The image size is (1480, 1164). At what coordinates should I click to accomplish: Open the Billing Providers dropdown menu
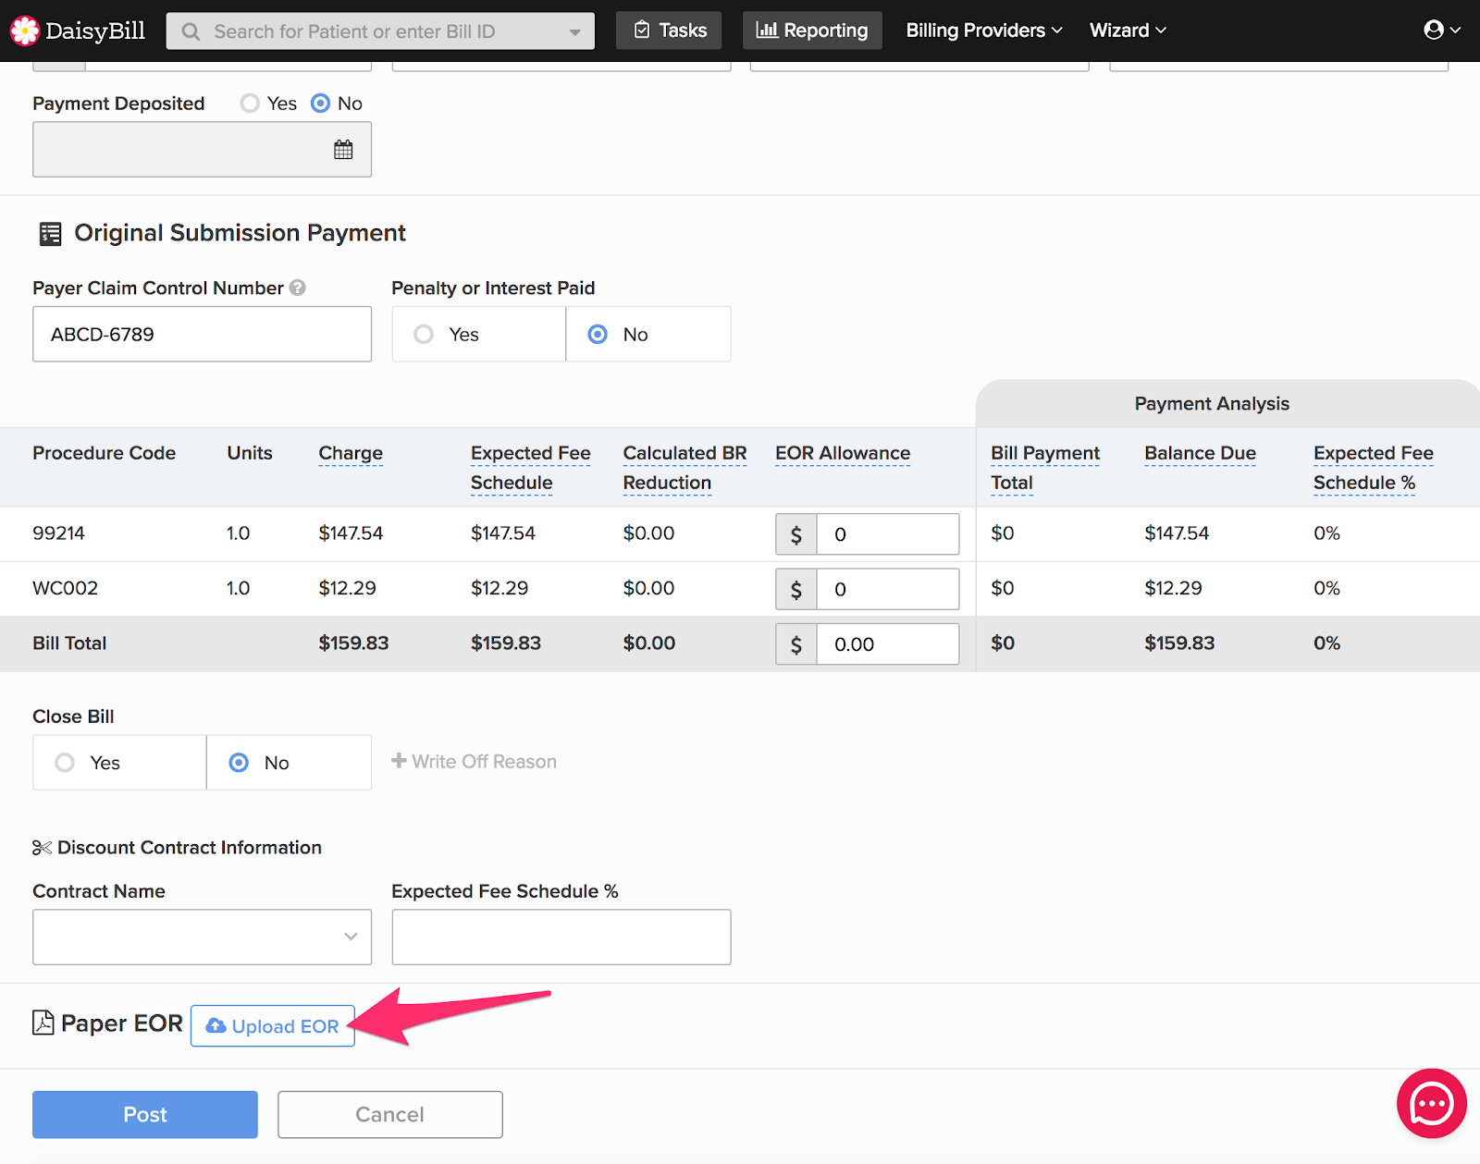(983, 31)
